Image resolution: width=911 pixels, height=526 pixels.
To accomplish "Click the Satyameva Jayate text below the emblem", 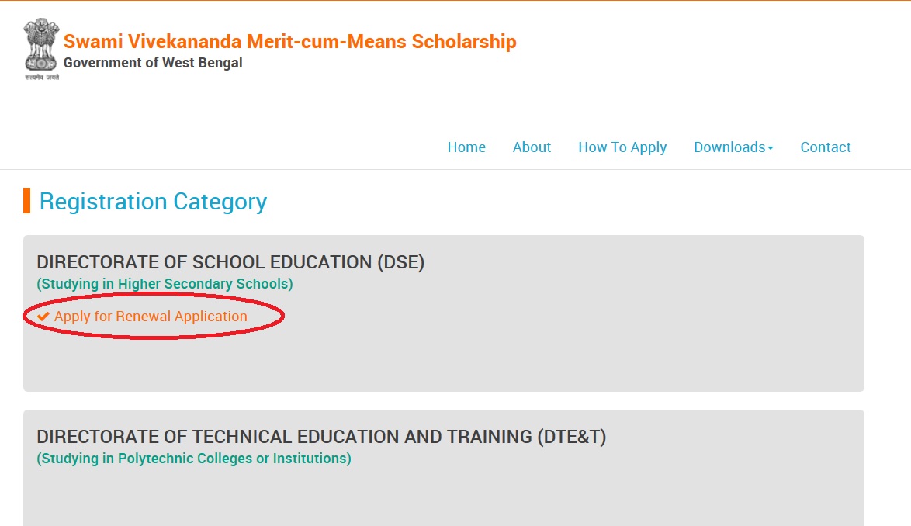I will coord(41,77).
